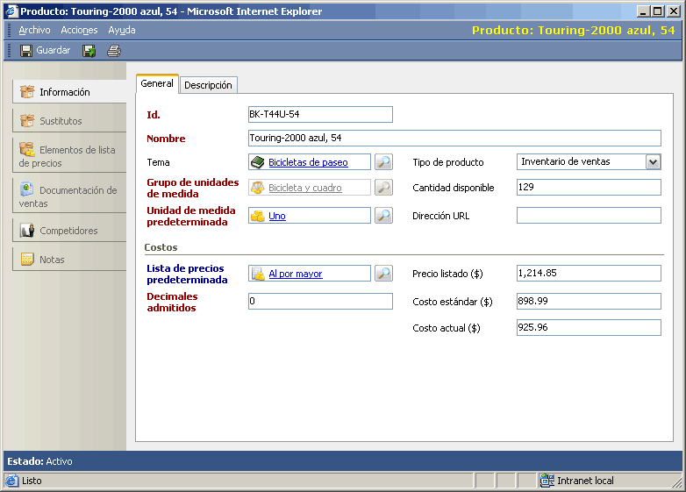Click the Cantidad disponible field

tap(589, 187)
